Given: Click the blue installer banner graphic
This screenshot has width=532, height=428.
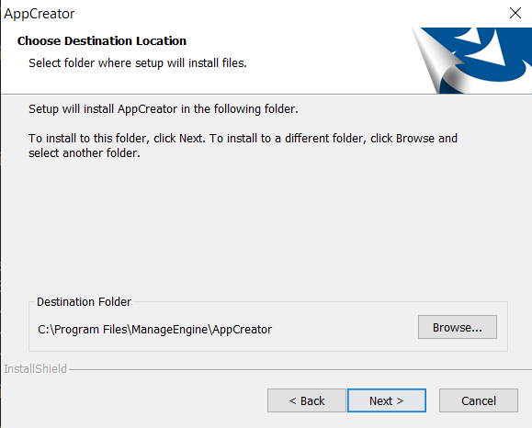Looking at the screenshot, I should click(471, 61).
